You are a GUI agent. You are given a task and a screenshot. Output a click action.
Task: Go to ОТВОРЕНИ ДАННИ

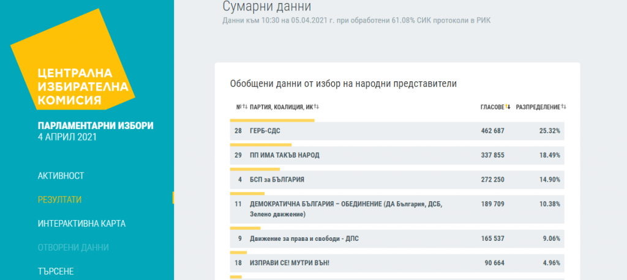(73, 247)
